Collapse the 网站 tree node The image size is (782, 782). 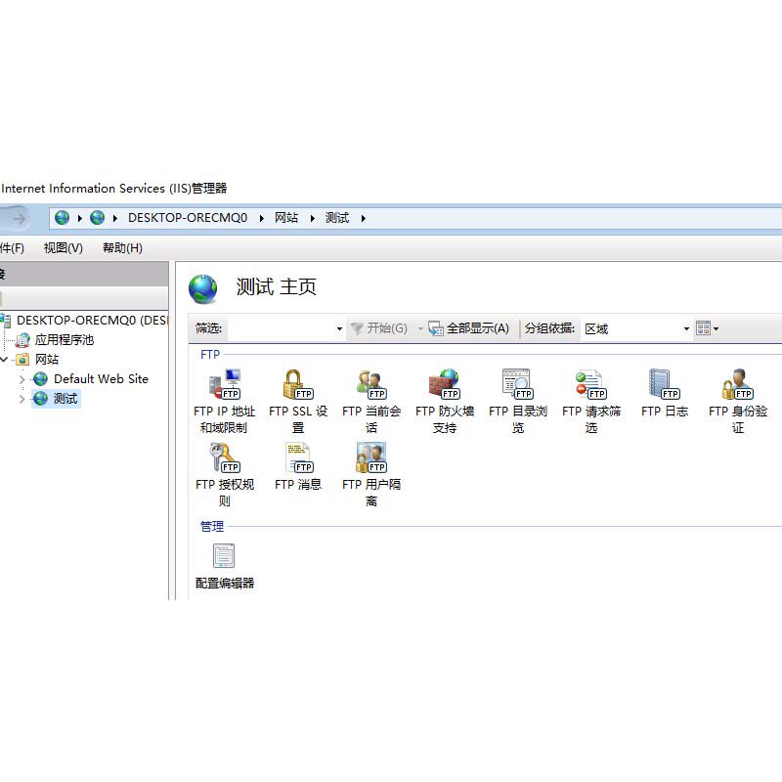[x=4, y=359]
